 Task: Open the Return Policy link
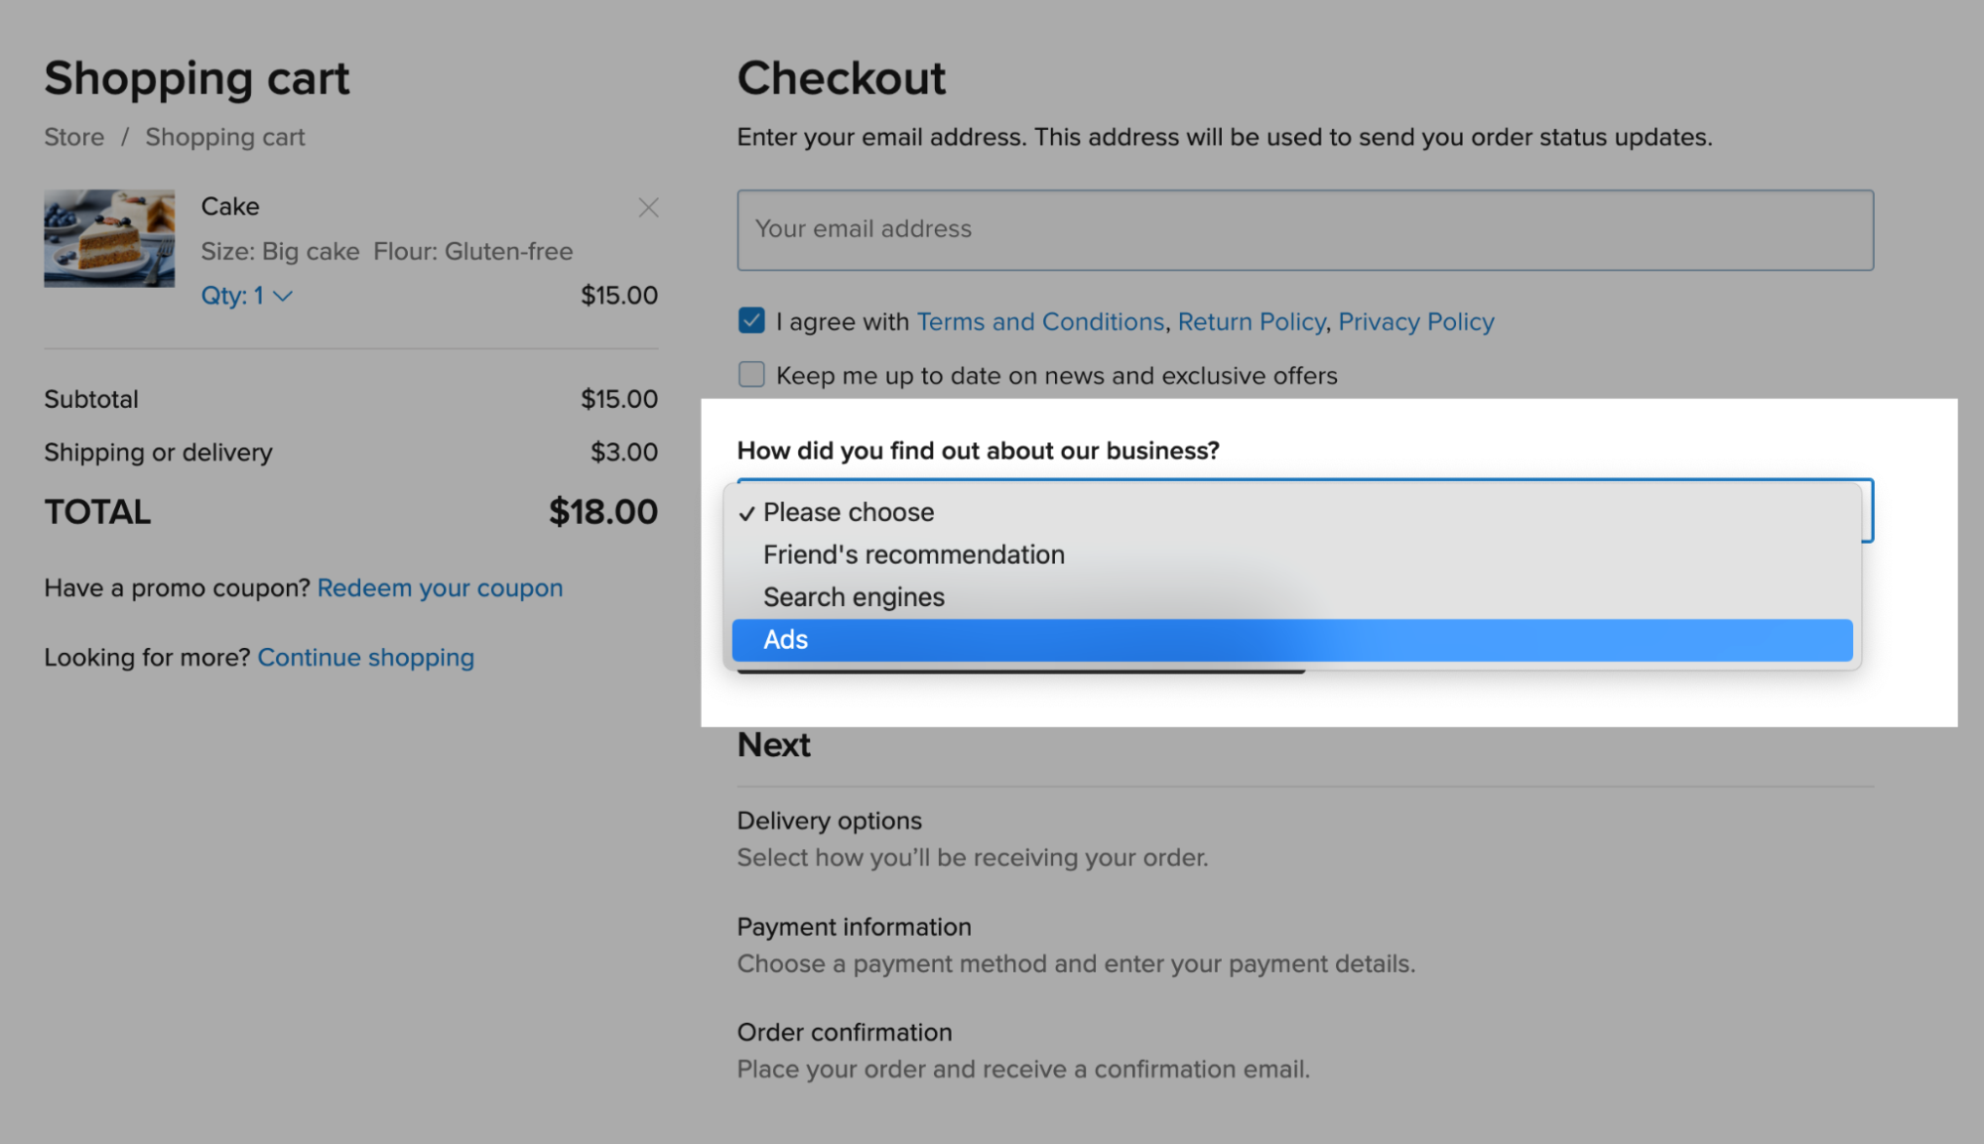pyautogui.click(x=1252, y=321)
